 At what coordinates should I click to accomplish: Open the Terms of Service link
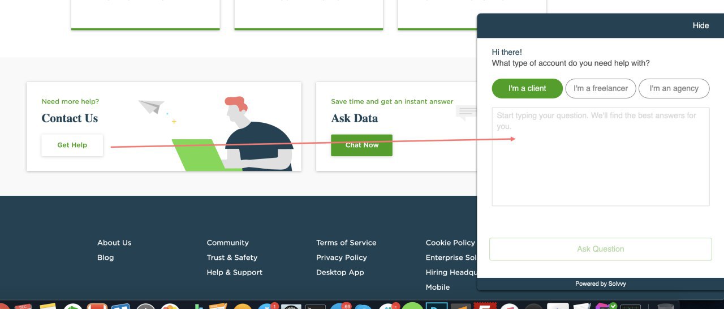coord(346,243)
